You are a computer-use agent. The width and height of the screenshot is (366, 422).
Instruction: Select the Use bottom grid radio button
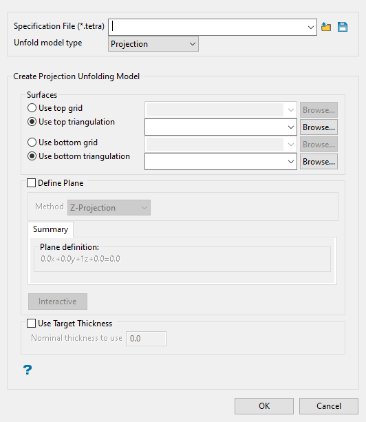coord(32,143)
